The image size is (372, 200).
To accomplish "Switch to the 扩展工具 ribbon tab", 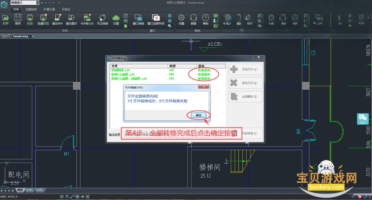I will [49, 9].
